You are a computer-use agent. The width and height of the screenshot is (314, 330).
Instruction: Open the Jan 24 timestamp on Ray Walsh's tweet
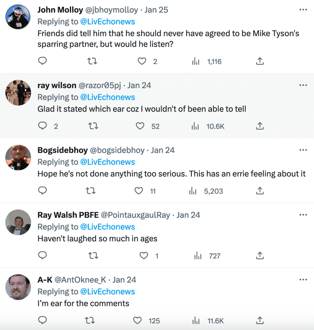click(188, 215)
